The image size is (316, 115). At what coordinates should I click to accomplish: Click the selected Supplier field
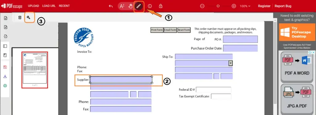121,80
